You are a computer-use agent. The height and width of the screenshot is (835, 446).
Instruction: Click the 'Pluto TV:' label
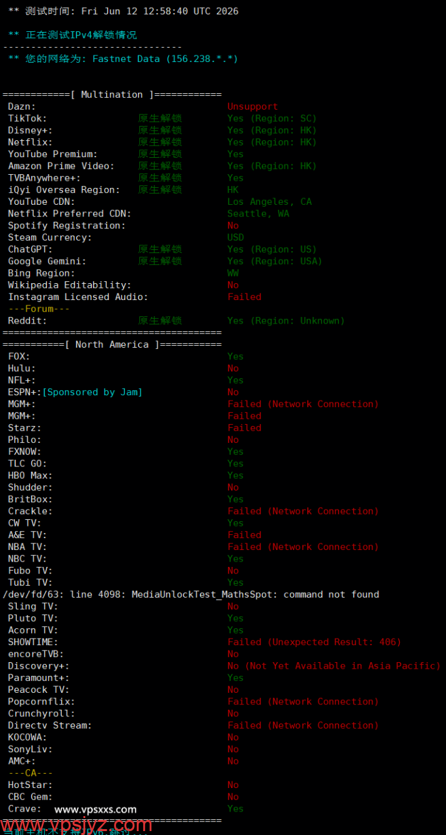click(x=33, y=618)
